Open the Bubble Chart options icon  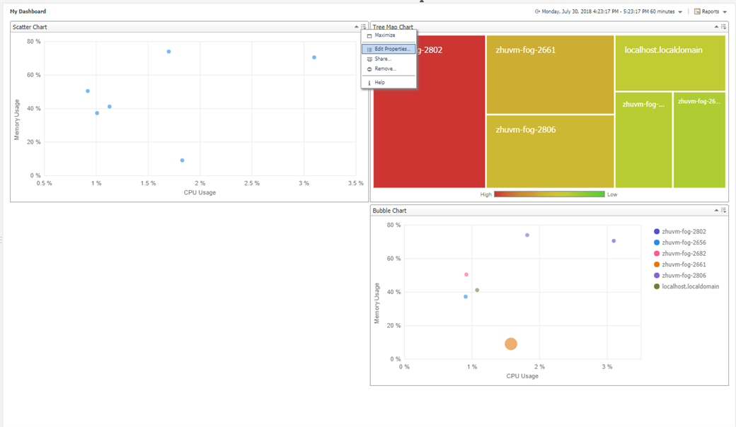point(723,211)
